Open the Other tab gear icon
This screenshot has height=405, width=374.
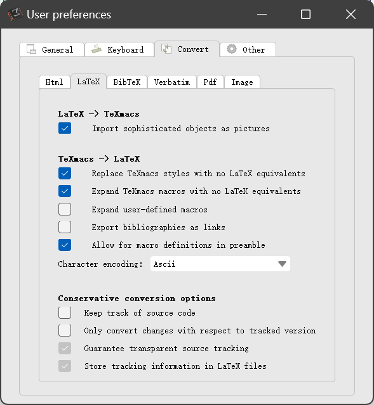coord(232,49)
